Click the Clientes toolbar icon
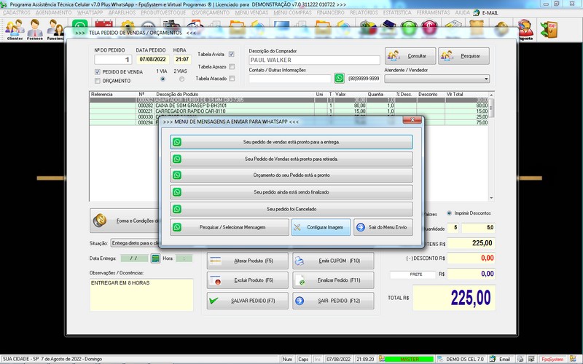 pos(15,30)
